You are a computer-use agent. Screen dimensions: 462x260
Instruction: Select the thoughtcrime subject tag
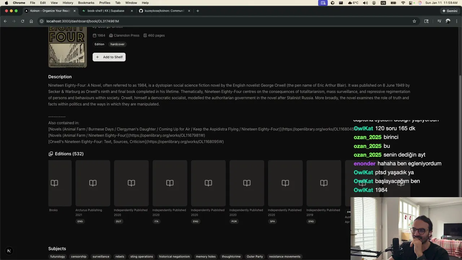tap(231, 257)
